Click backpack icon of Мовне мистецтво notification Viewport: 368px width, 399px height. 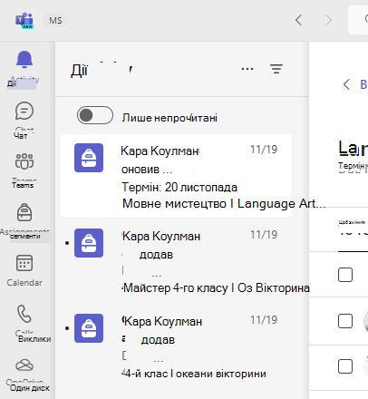(89, 158)
